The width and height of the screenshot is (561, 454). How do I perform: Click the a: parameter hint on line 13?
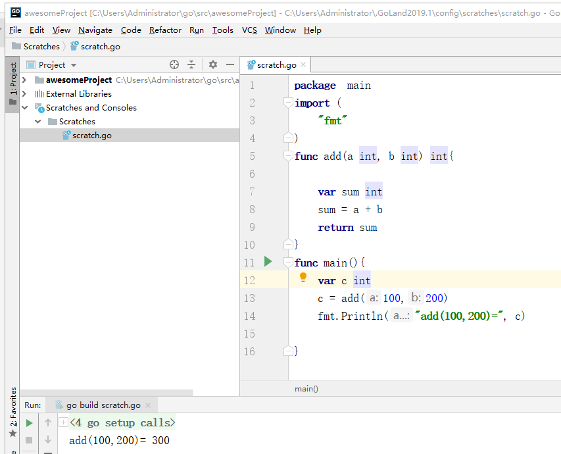click(374, 298)
